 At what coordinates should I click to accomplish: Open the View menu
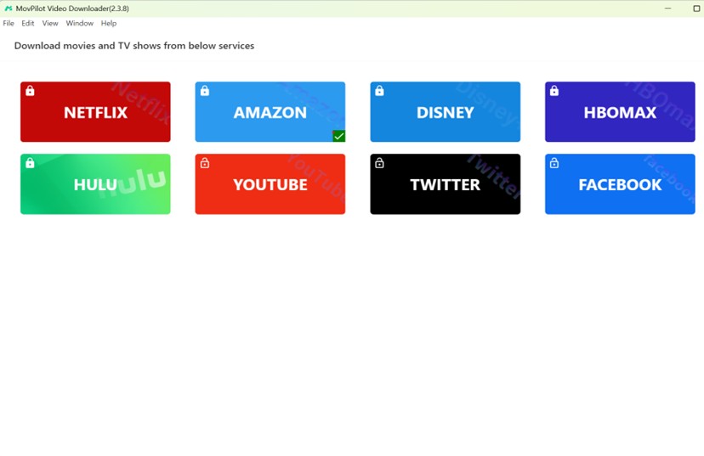click(50, 23)
